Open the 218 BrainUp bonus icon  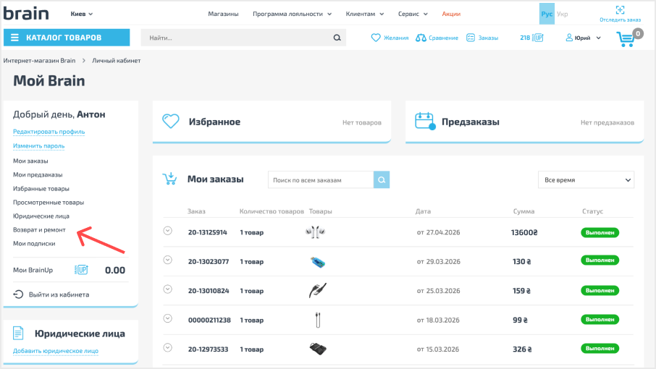point(538,38)
